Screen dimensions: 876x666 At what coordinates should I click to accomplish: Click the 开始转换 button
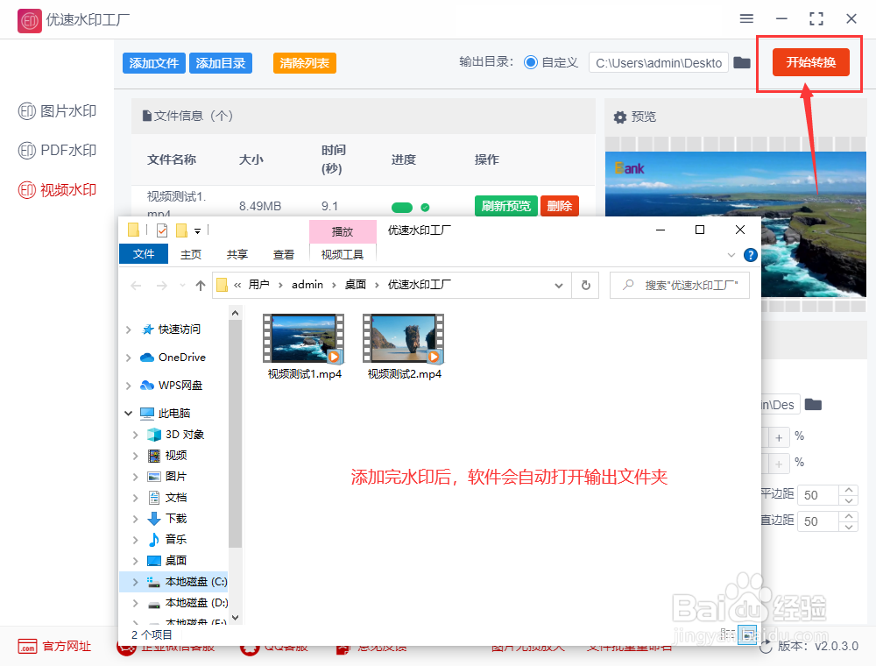pyautogui.click(x=810, y=62)
